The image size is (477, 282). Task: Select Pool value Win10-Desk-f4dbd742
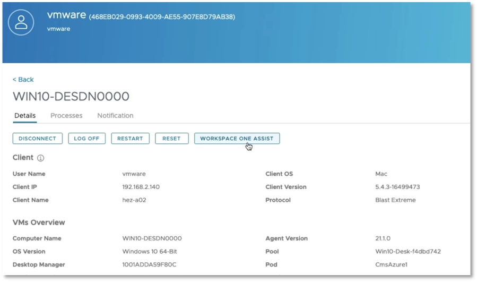pyautogui.click(x=408, y=252)
